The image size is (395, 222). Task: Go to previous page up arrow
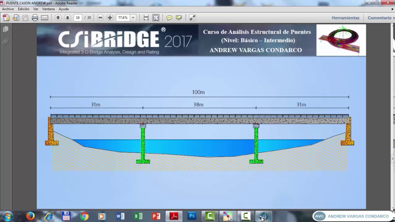point(58,18)
